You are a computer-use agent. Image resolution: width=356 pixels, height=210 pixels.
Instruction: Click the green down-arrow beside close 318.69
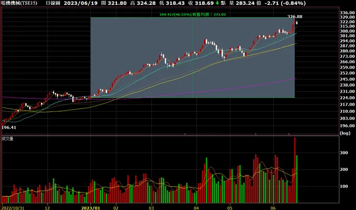(x=217, y=3)
